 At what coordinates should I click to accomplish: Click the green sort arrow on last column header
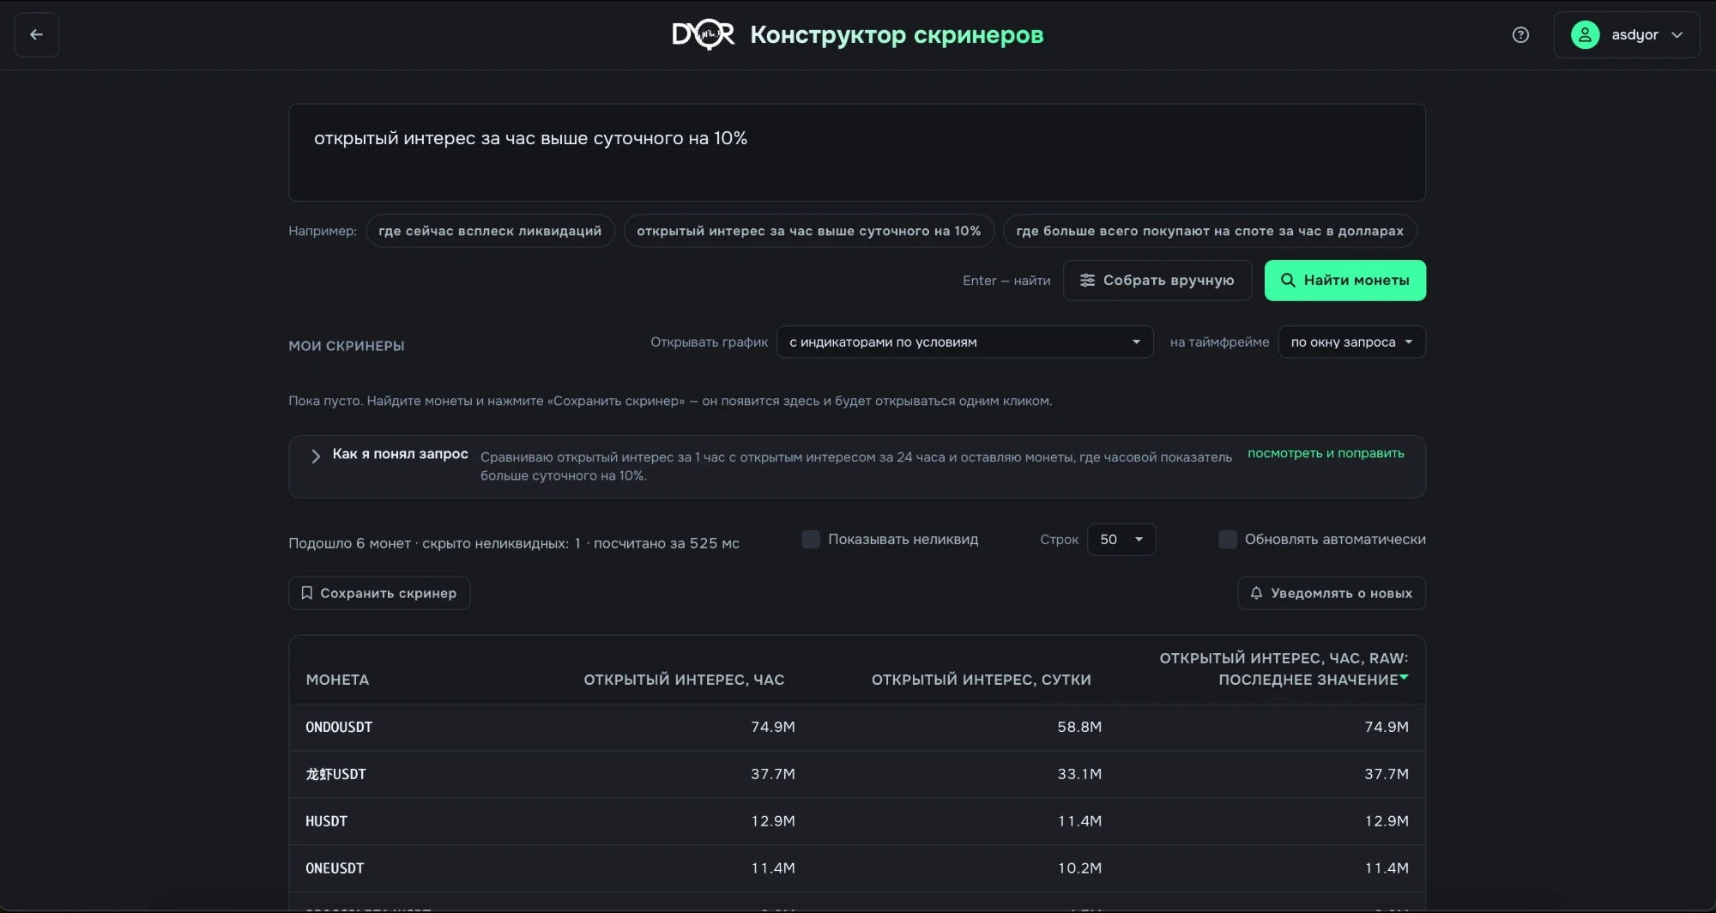click(1404, 678)
